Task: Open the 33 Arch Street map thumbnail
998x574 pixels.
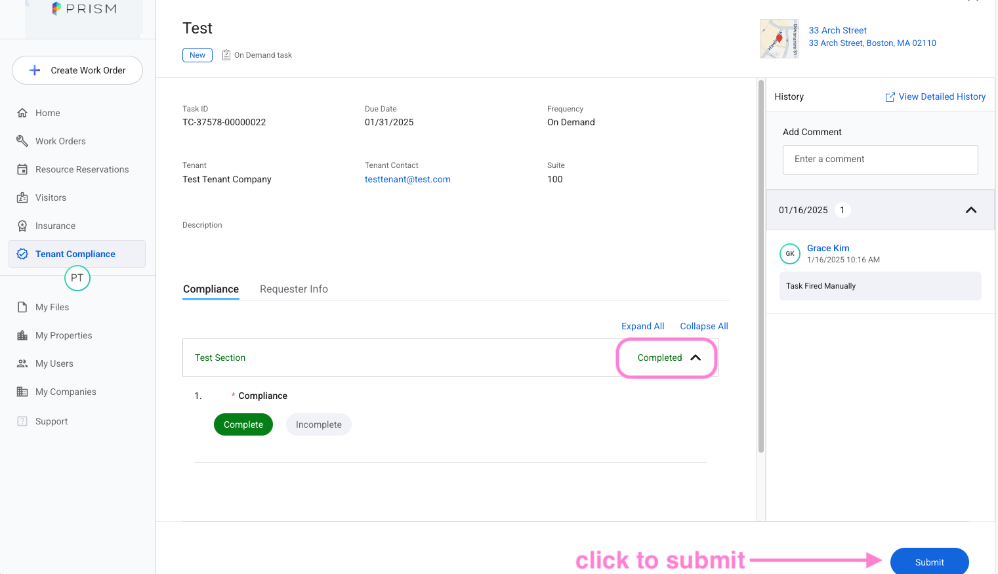Action: point(779,39)
